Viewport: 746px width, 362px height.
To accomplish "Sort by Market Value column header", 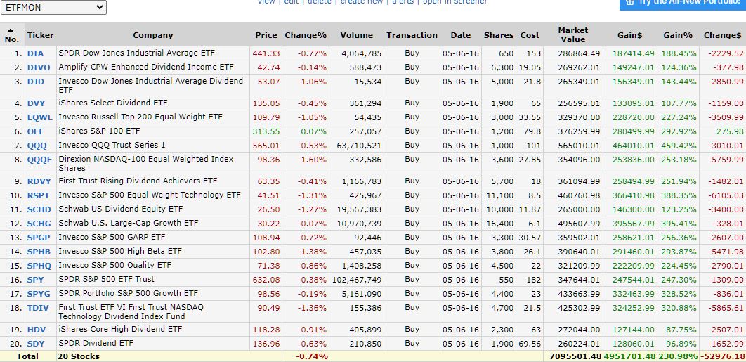I will coord(572,35).
